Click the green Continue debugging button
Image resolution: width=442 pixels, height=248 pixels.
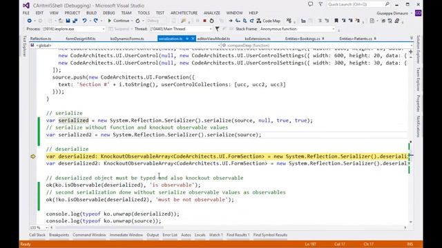(119, 21)
